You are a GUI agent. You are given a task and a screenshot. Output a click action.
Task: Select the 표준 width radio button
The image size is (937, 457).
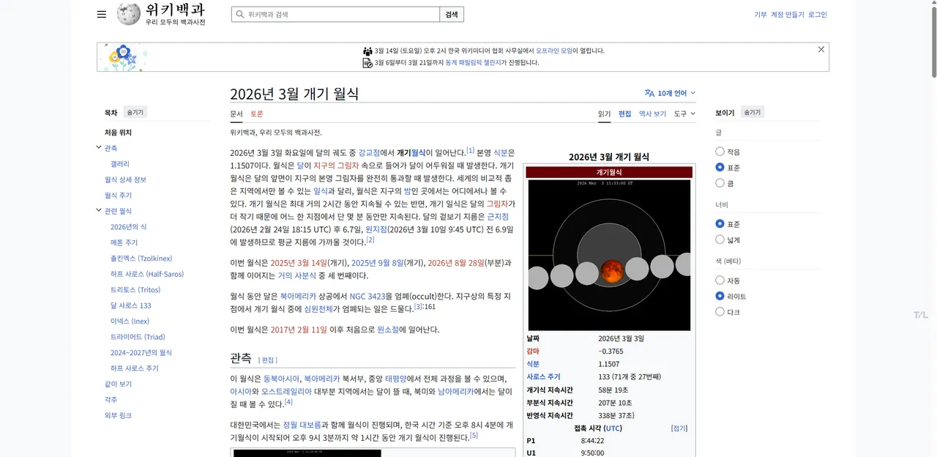point(720,223)
